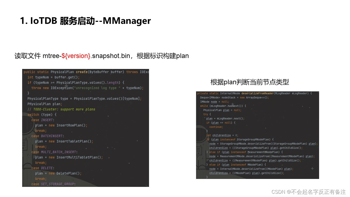Click the "case SET_STORAGE_GROUP:" line
This screenshot has height=197, width=350.
pyautogui.click(x=53, y=184)
